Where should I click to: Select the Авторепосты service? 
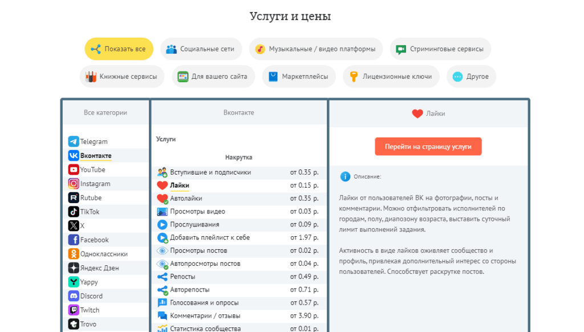point(239,290)
